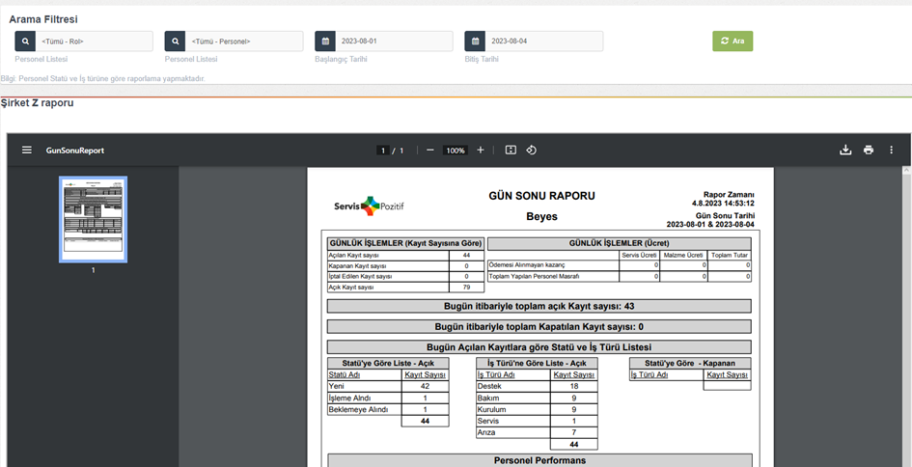Zoom out with the minus icon
The image size is (912, 467).
[x=429, y=151]
